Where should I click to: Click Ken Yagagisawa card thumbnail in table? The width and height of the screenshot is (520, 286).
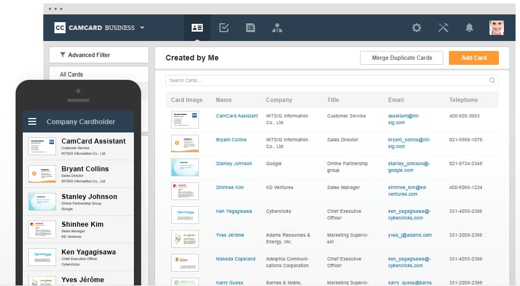click(184, 215)
